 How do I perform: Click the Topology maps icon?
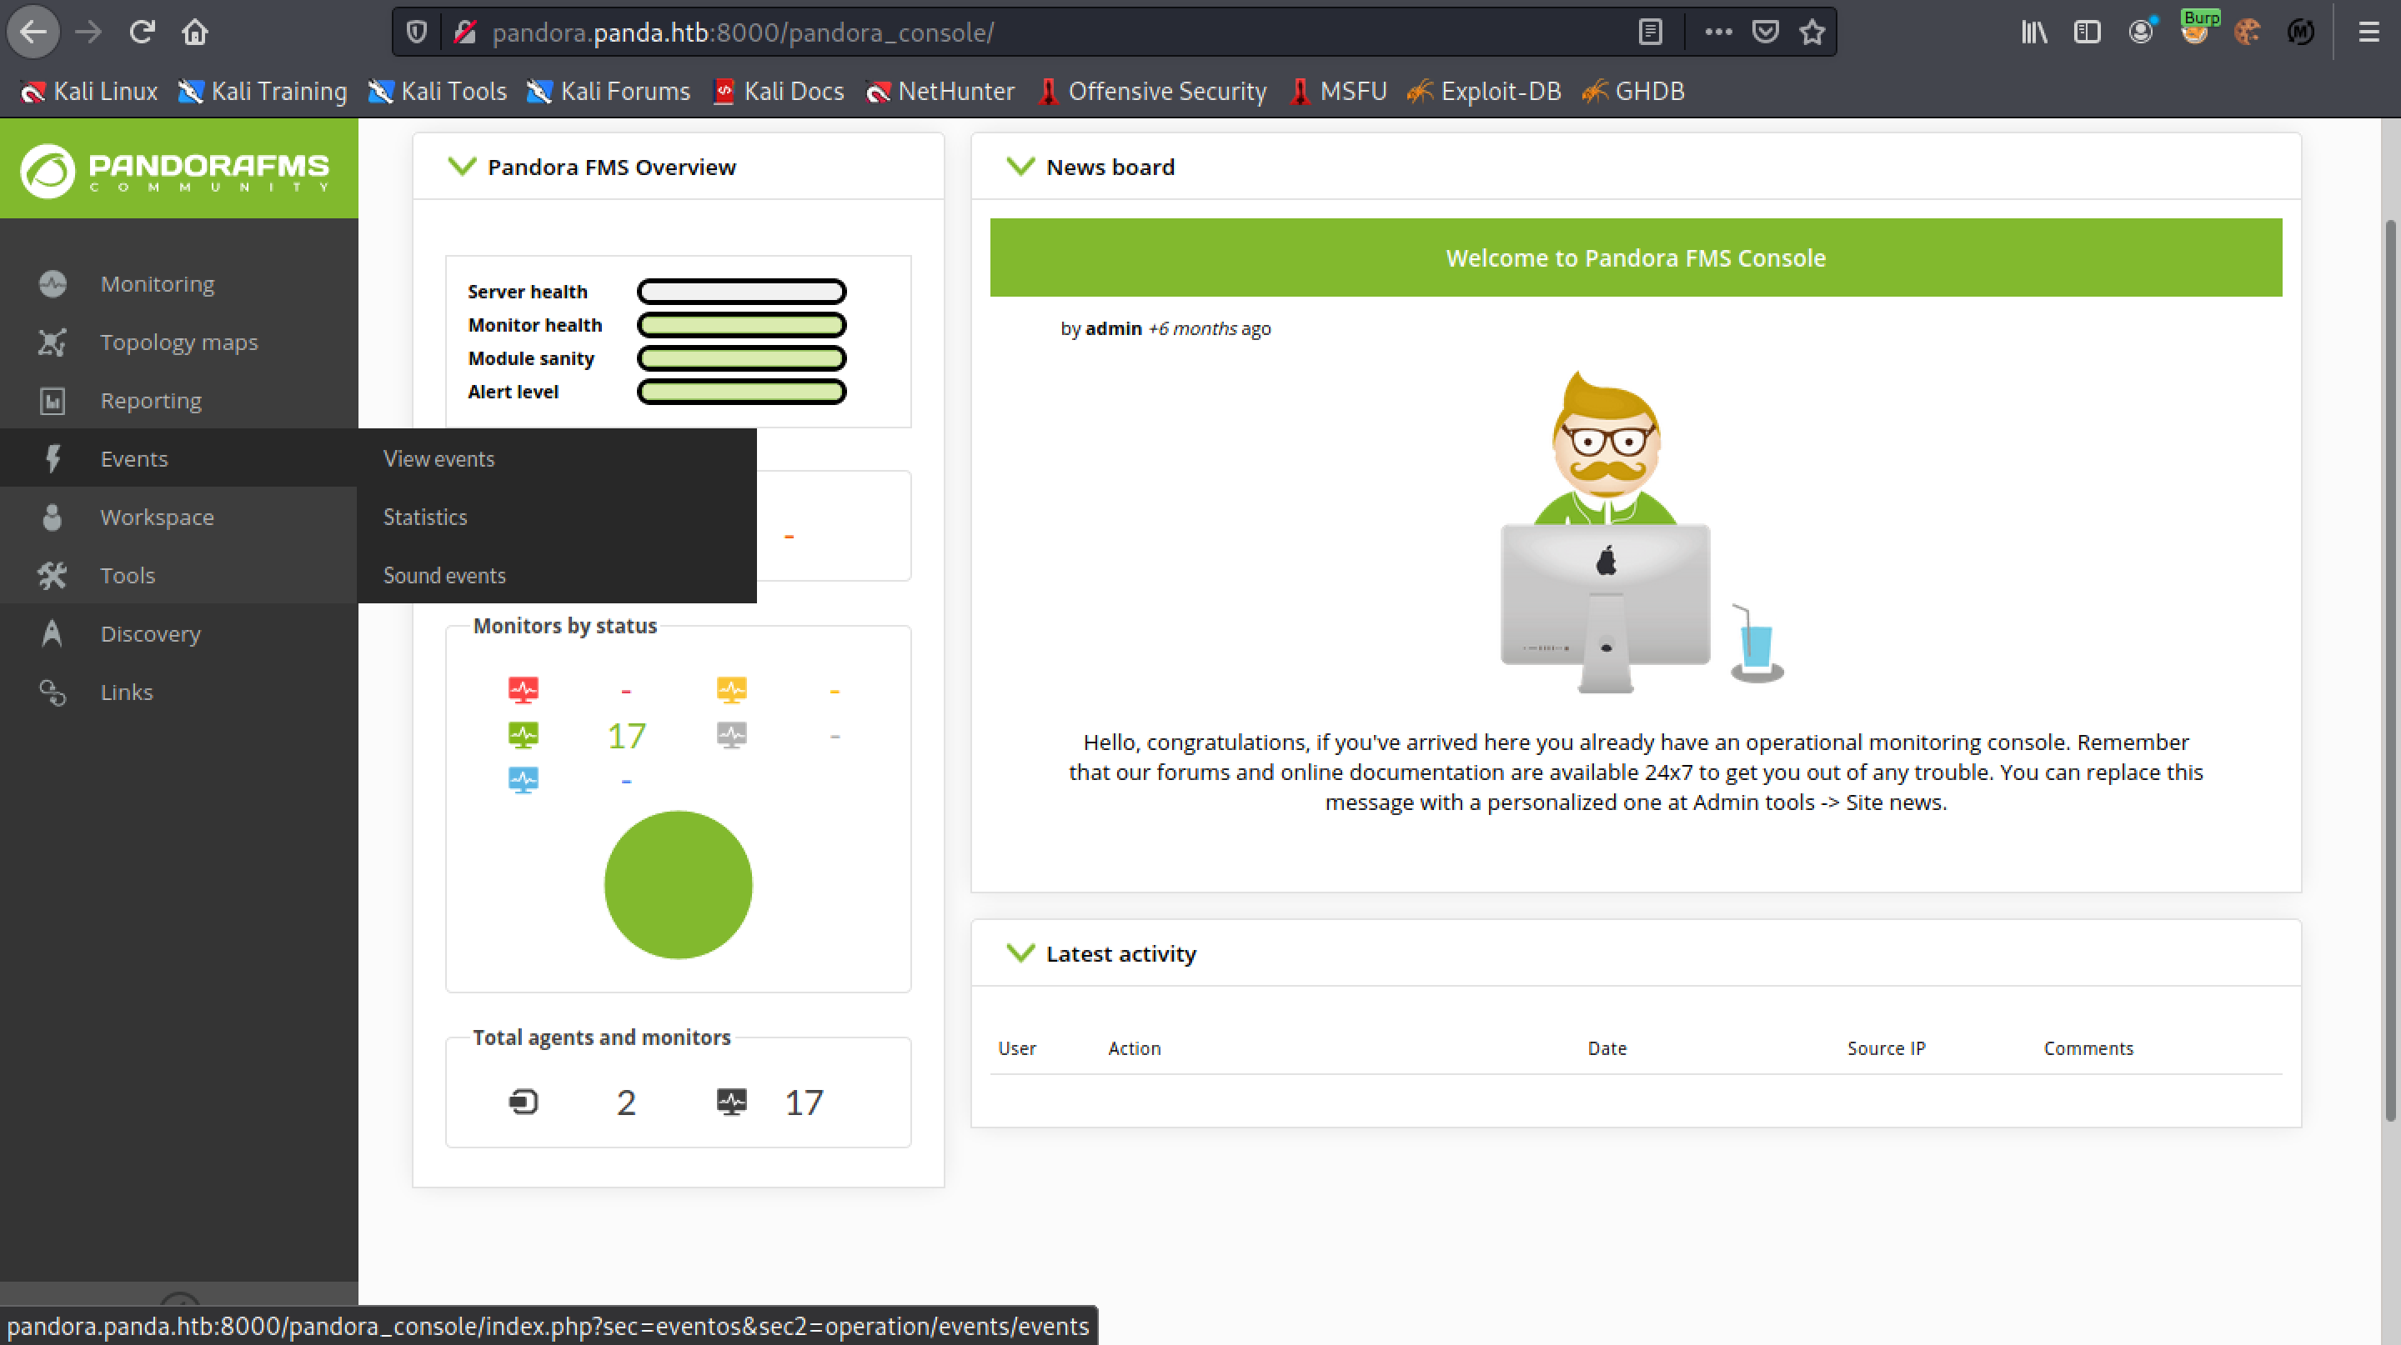tap(53, 342)
